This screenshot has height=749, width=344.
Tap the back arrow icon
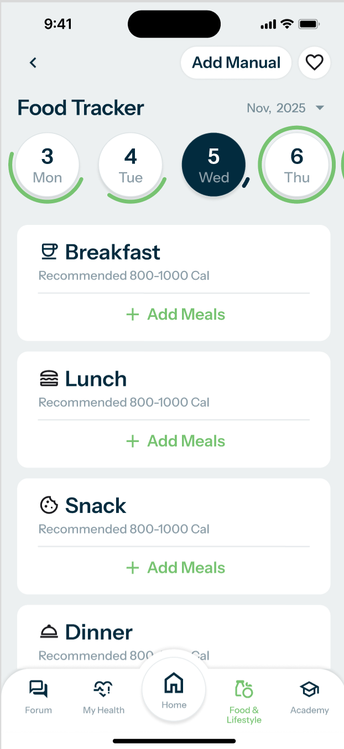[33, 63]
